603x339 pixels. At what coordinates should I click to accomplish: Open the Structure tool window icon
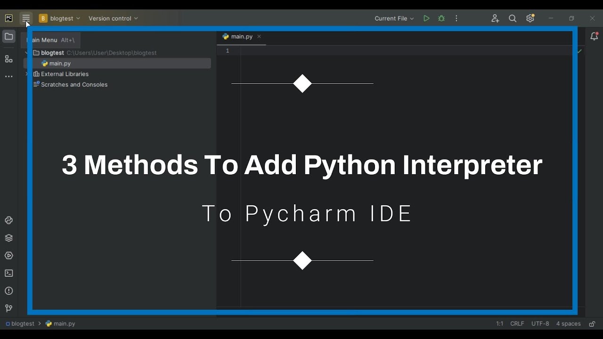[8, 59]
